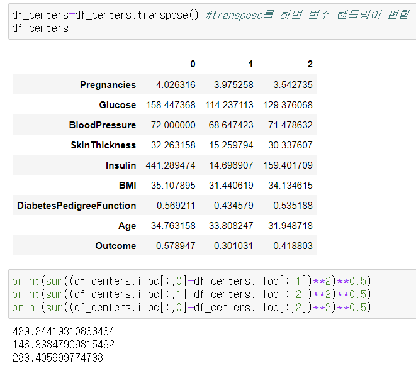Select BMI value 35.107895
The width and height of the screenshot is (416, 366).
pos(173,186)
